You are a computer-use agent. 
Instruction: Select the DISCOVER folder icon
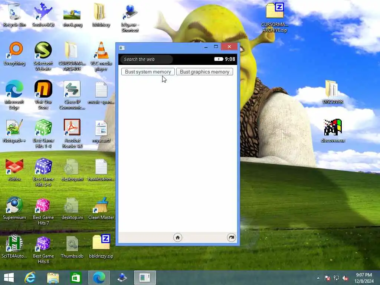333,92
